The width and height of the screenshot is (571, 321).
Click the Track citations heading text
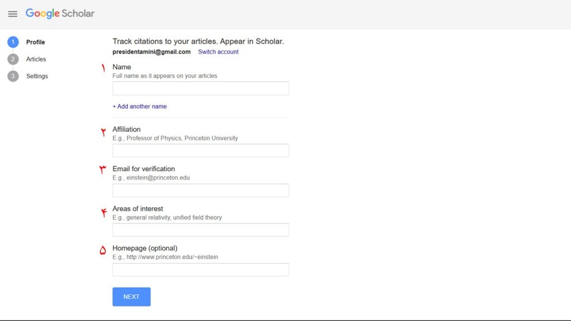198,41
